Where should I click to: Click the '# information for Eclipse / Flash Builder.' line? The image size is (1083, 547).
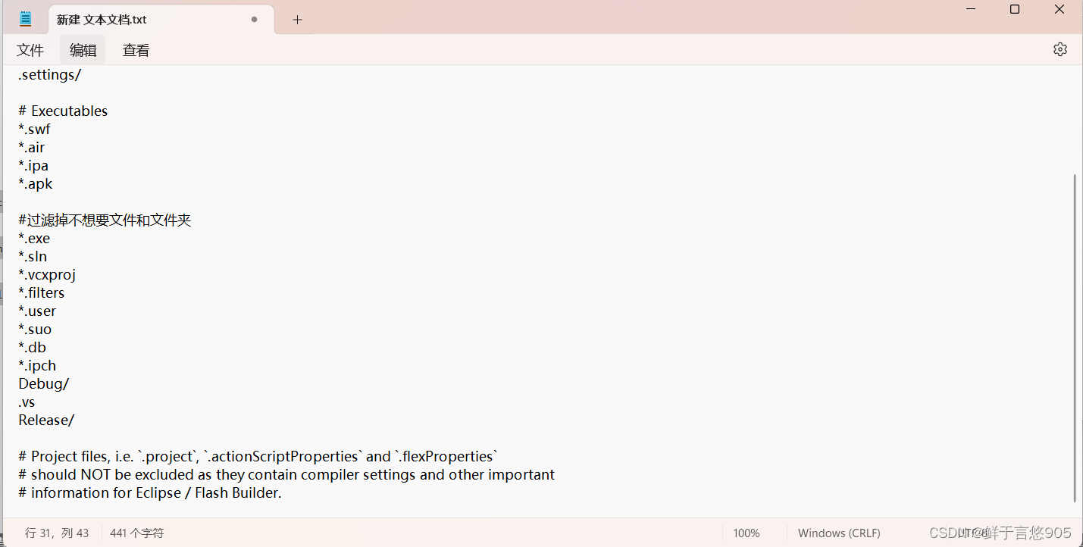coord(150,492)
